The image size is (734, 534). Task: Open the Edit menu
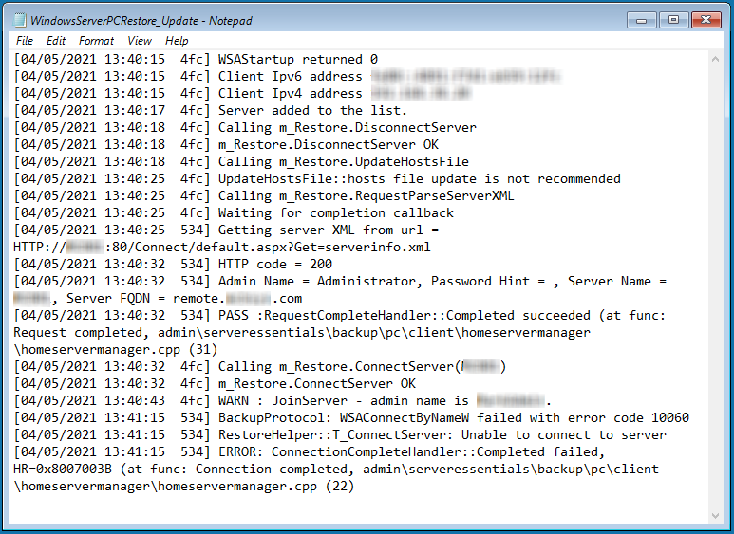click(x=56, y=41)
